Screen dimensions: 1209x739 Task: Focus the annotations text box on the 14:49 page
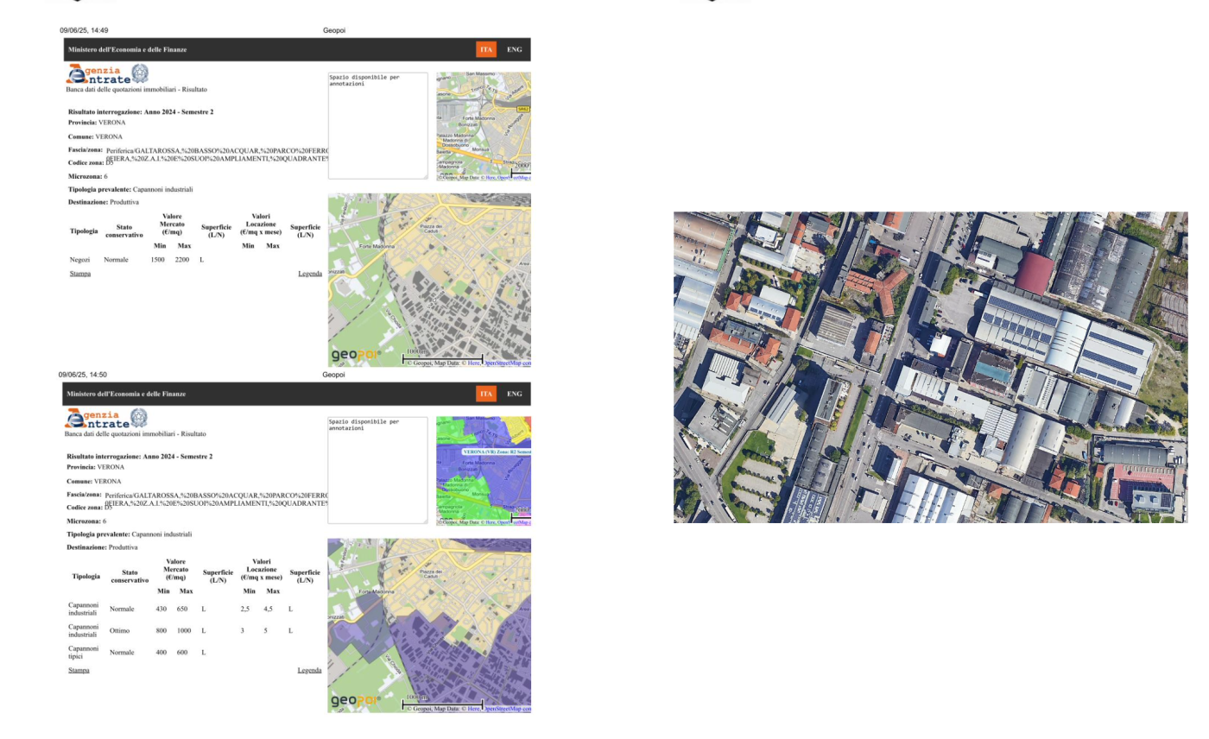377,126
